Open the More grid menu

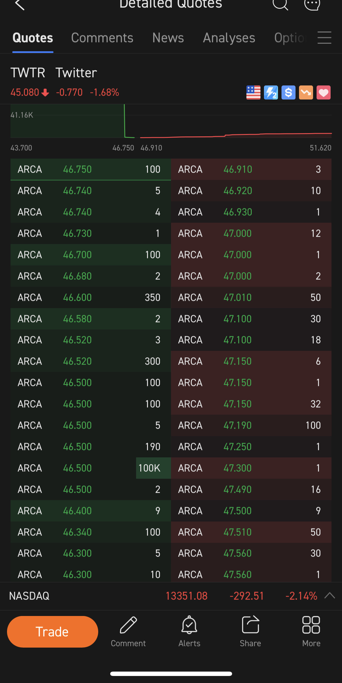(x=311, y=631)
